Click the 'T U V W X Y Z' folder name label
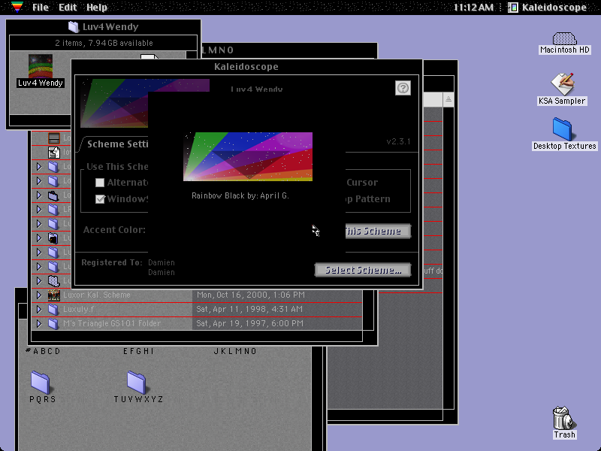This screenshot has height=451, width=601. tap(138, 399)
